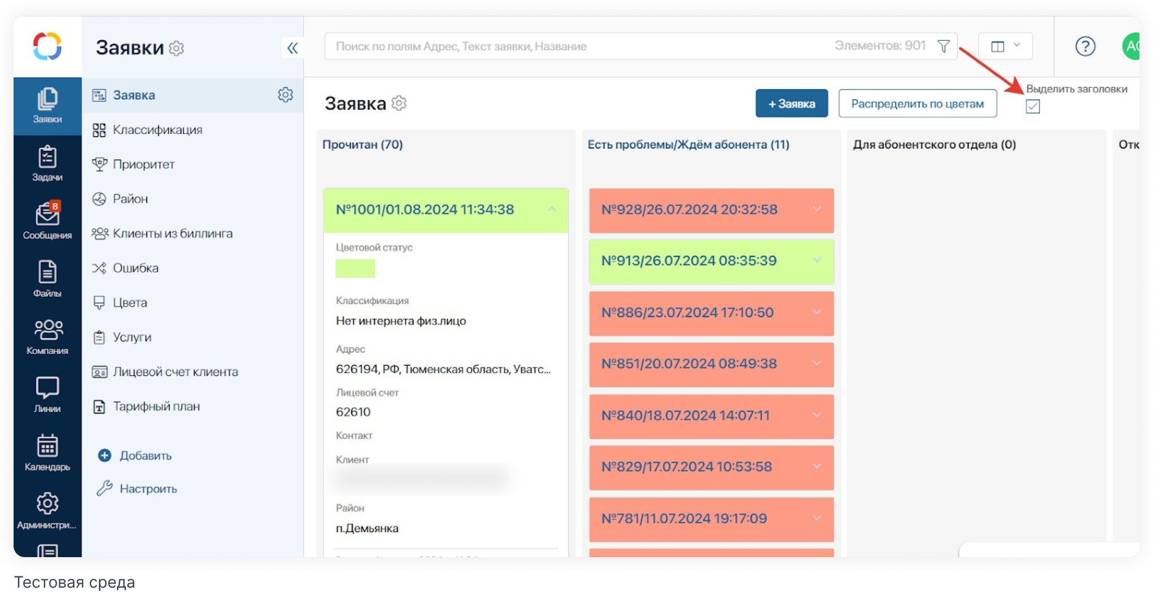Screen dimensions: 1153x608
Task: Open Сообщения with 8 unread badge
Action: pyautogui.click(x=47, y=222)
